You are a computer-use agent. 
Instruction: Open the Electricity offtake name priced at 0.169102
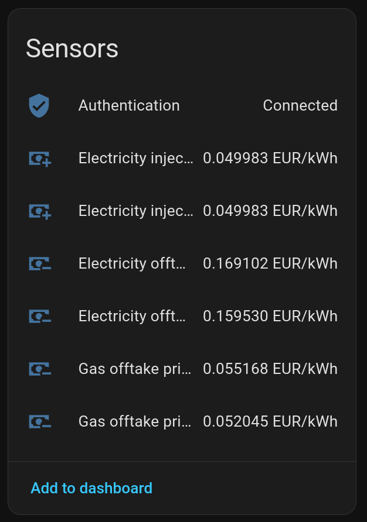132,264
